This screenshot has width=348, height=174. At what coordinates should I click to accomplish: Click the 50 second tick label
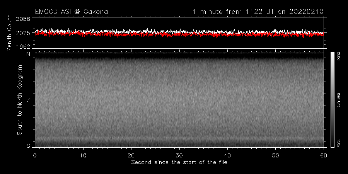(275, 155)
